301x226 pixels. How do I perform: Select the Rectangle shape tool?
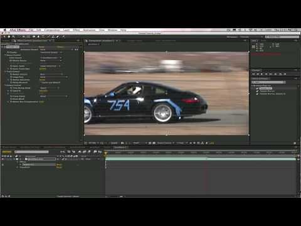[33, 36]
